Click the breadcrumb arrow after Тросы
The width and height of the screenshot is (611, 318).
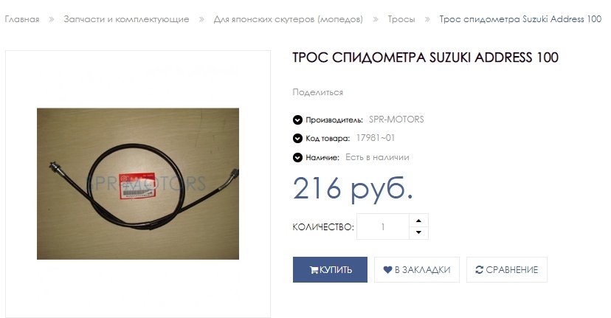(x=427, y=19)
